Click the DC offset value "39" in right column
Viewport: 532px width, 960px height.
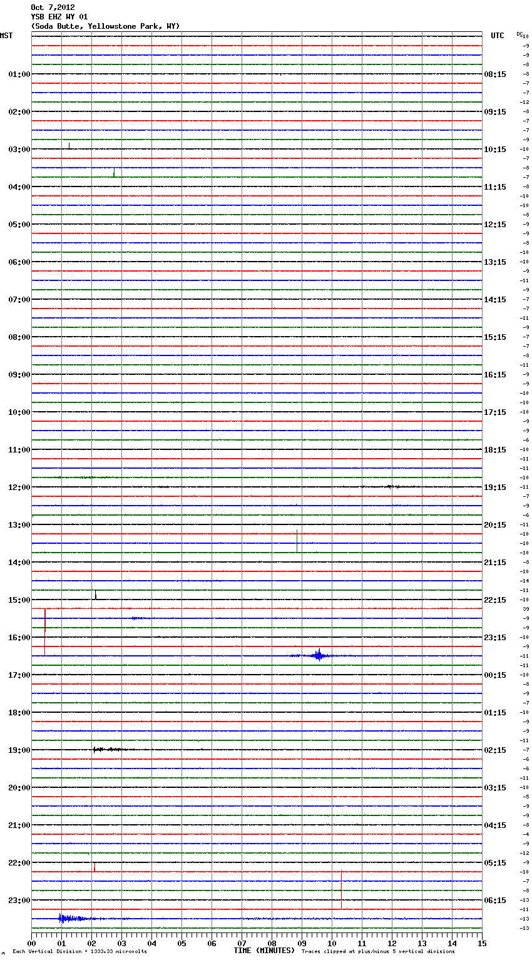tap(526, 609)
